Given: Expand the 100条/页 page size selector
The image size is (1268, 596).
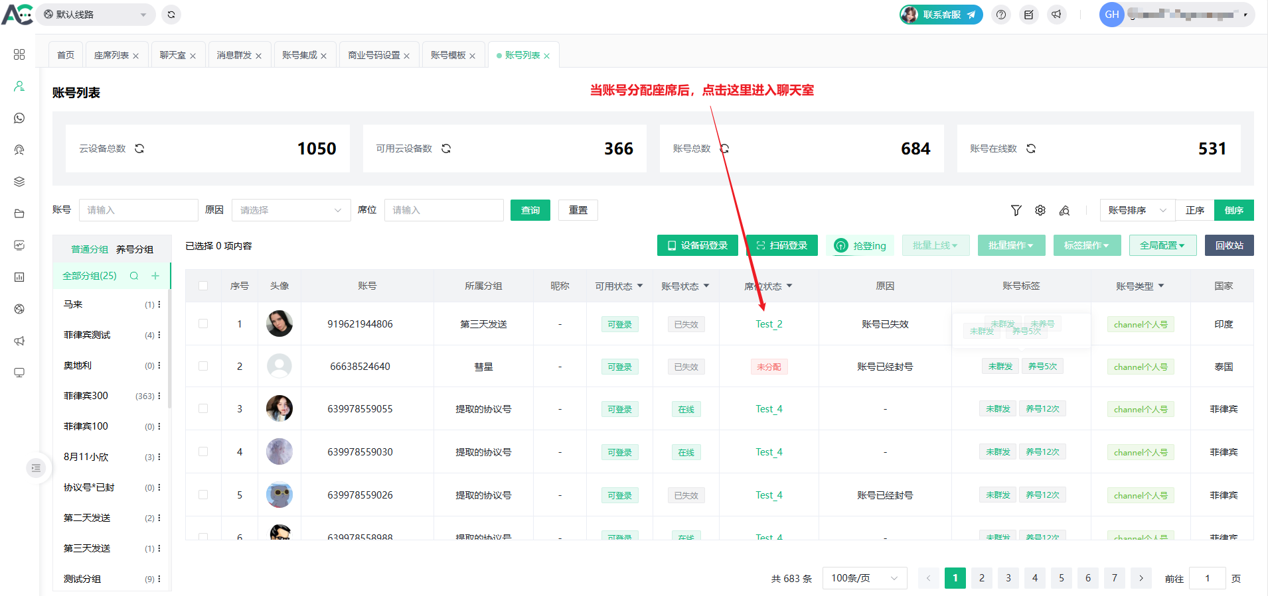Looking at the screenshot, I should tap(864, 578).
